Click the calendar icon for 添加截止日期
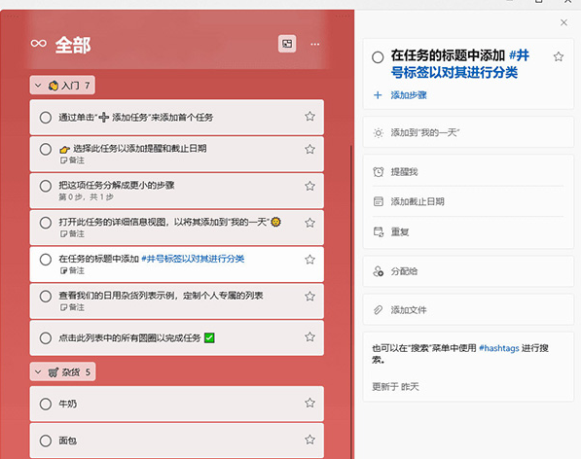The height and width of the screenshot is (459, 581). 378,201
